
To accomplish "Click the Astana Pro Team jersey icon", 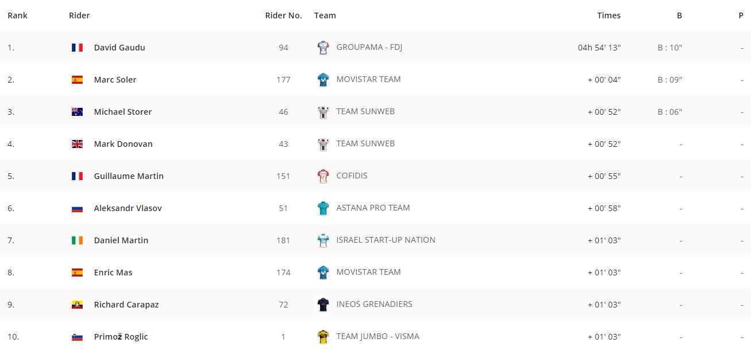I will pos(323,208).
